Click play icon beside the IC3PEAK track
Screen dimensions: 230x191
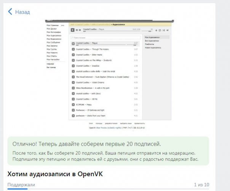73,105
